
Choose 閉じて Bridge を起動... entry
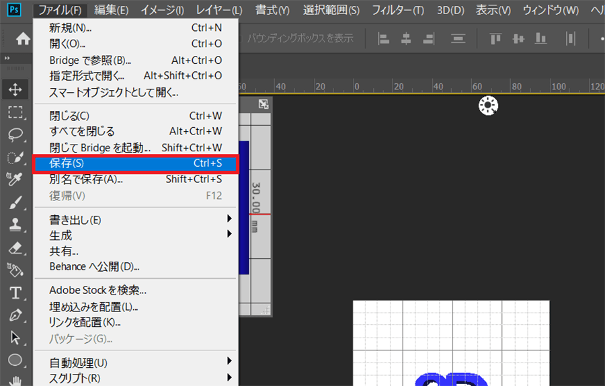point(135,147)
